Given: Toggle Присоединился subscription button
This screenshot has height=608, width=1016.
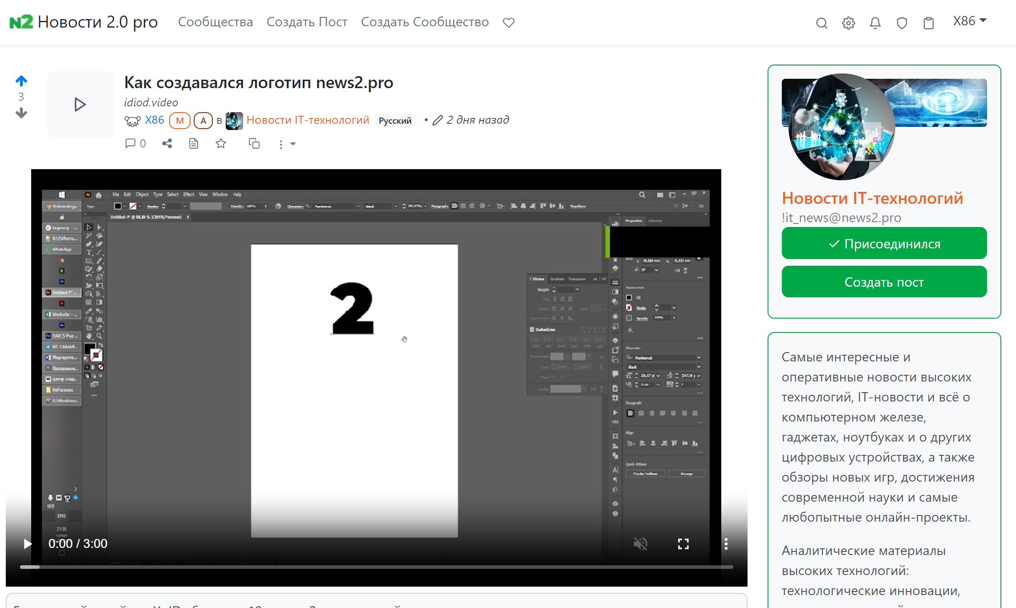Looking at the screenshot, I should 884,243.
